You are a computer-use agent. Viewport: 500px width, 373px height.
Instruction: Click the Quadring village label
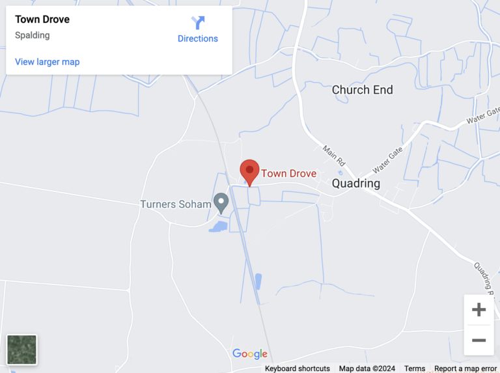356,184
